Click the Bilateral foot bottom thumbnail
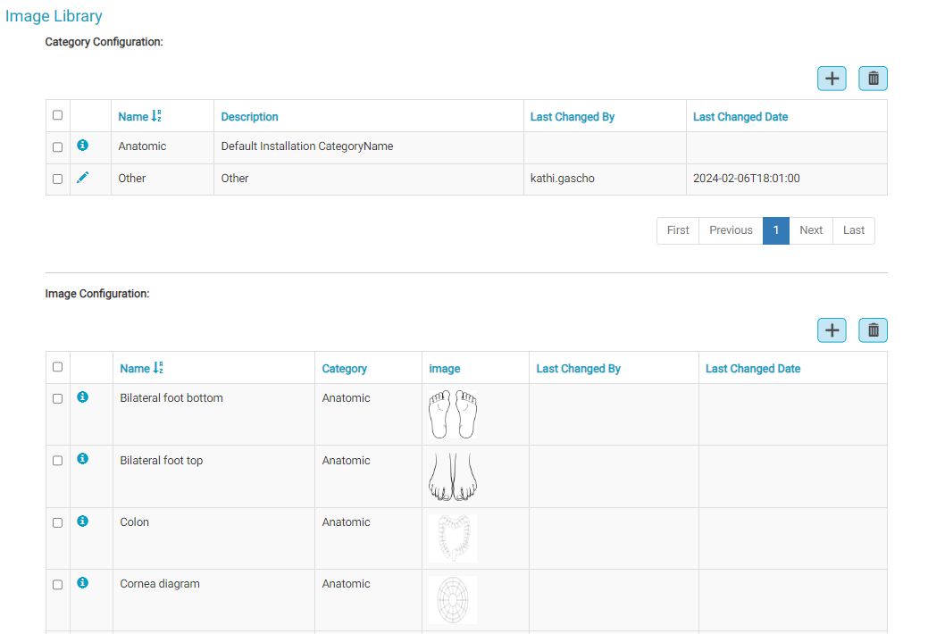Image resolution: width=928 pixels, height=634 pixels. coord(453,415)
